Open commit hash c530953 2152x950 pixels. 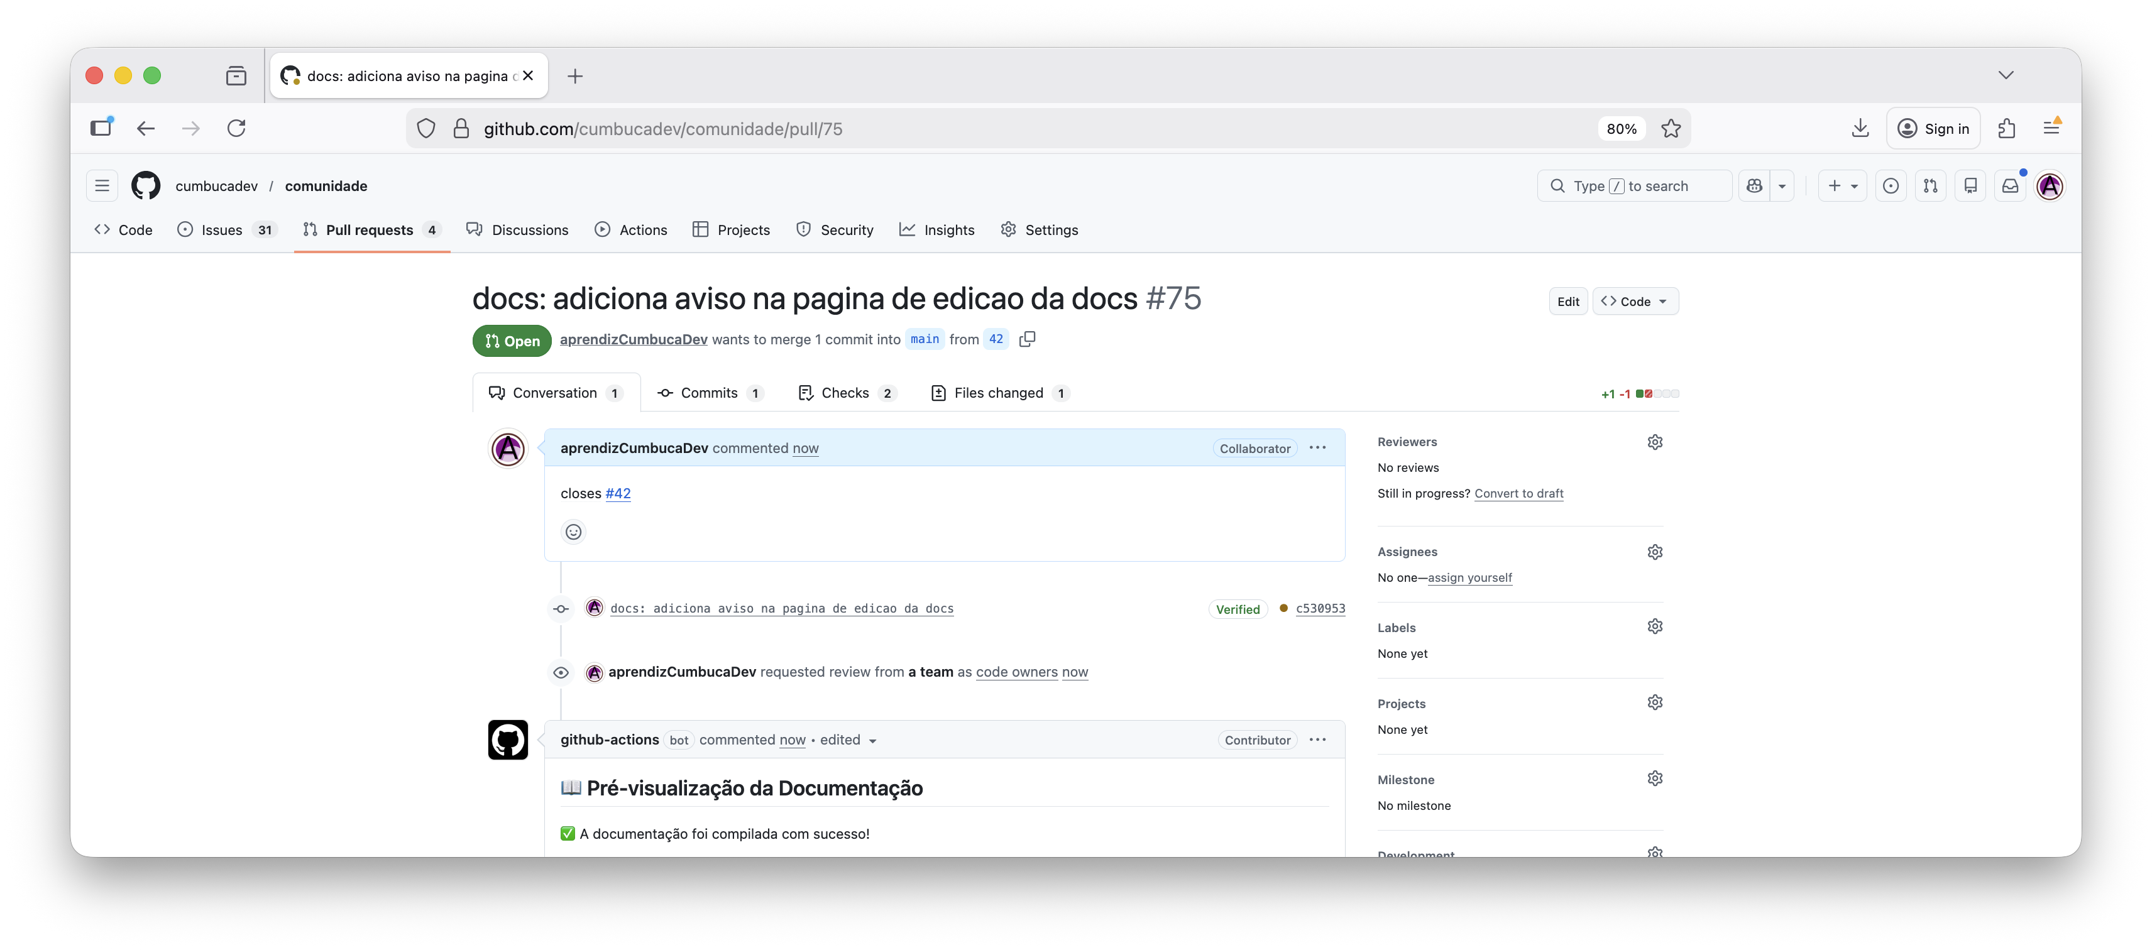tap(1320, 608)
